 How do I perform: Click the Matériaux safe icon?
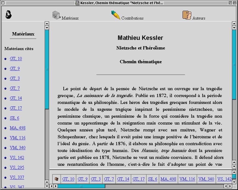(56, 15)
